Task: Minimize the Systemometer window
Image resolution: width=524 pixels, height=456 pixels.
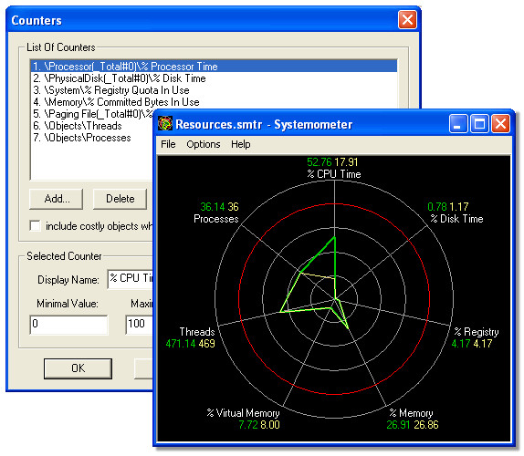Action: 458,124
